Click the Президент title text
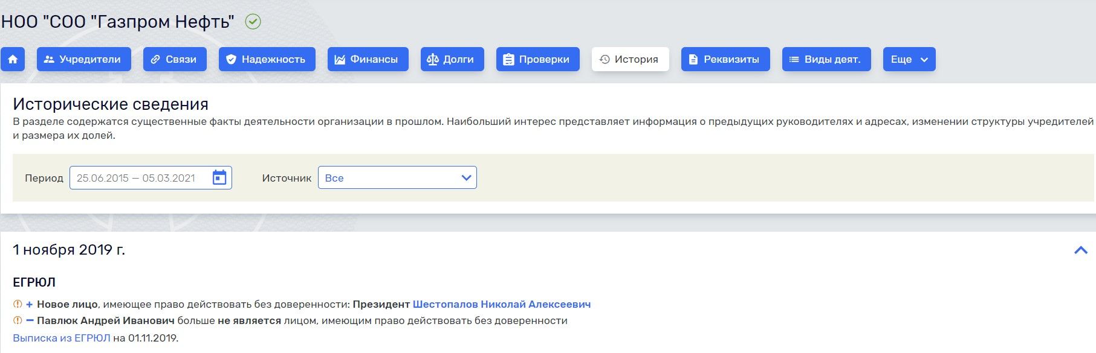 381,304
